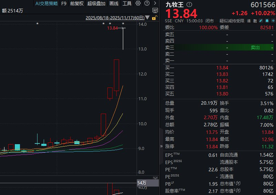The image size is (276, 195).
Task: Click the 通 connect tag
Action: (249, 21)
